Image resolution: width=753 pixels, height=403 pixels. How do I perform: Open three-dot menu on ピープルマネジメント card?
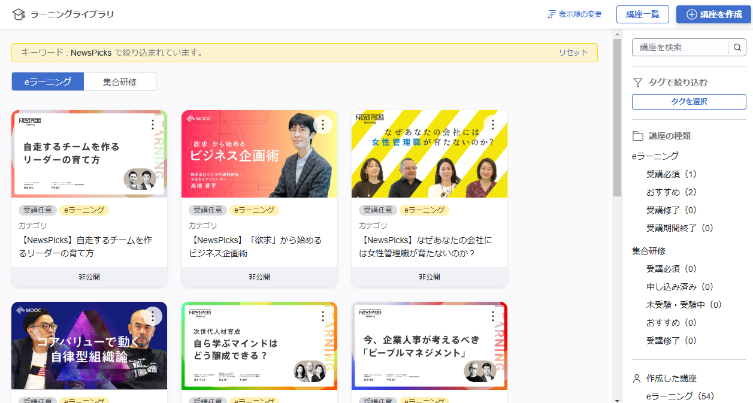[x=493, y=316]
